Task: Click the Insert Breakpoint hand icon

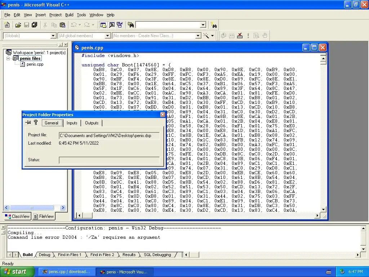Action: click(265, 36)
